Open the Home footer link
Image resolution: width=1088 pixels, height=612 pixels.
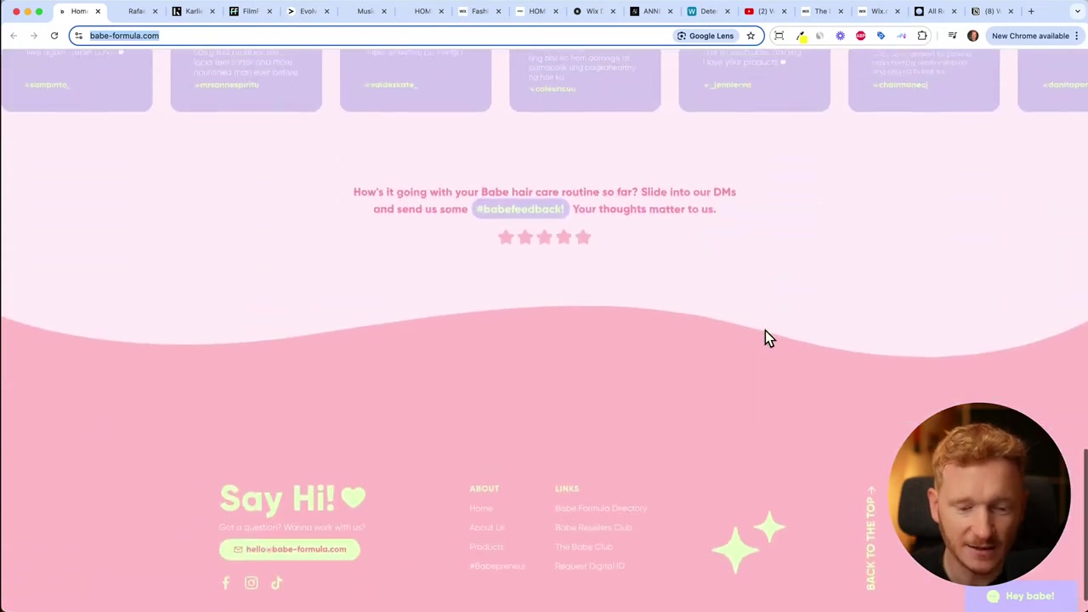481,508
